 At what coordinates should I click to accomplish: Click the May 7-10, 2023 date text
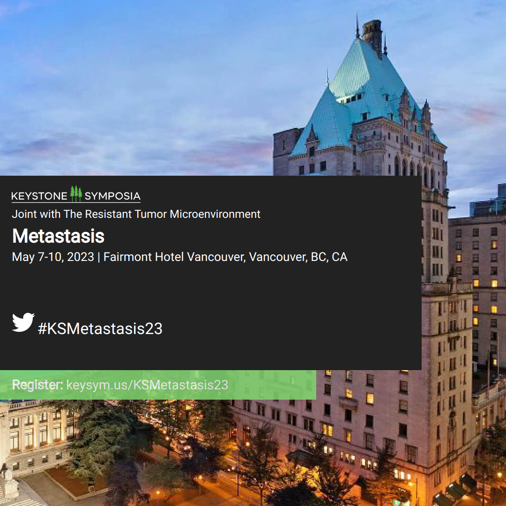(x=53, y=257)
